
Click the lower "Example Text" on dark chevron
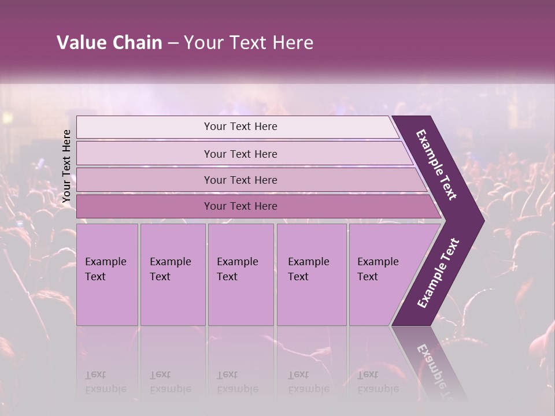438,273
